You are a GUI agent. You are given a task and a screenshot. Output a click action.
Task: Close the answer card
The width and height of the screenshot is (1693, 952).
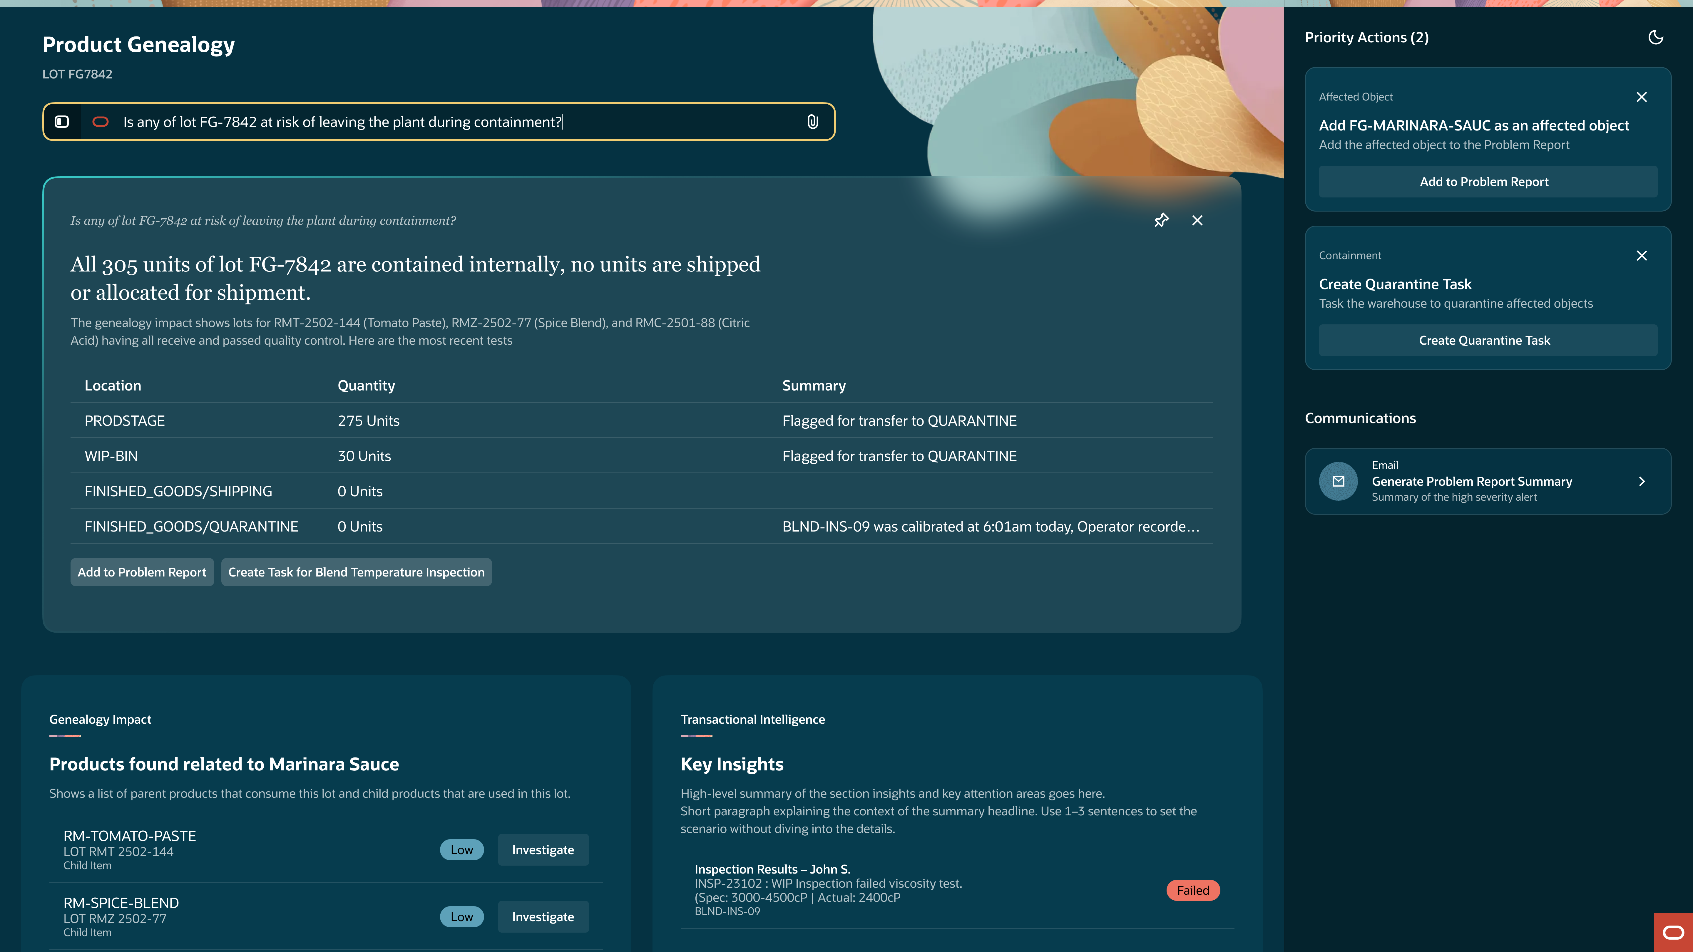(x=1197, y=220)
